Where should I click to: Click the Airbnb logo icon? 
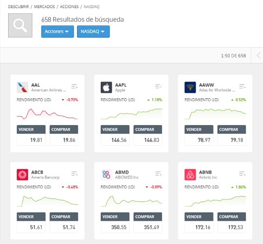[190, 175]
